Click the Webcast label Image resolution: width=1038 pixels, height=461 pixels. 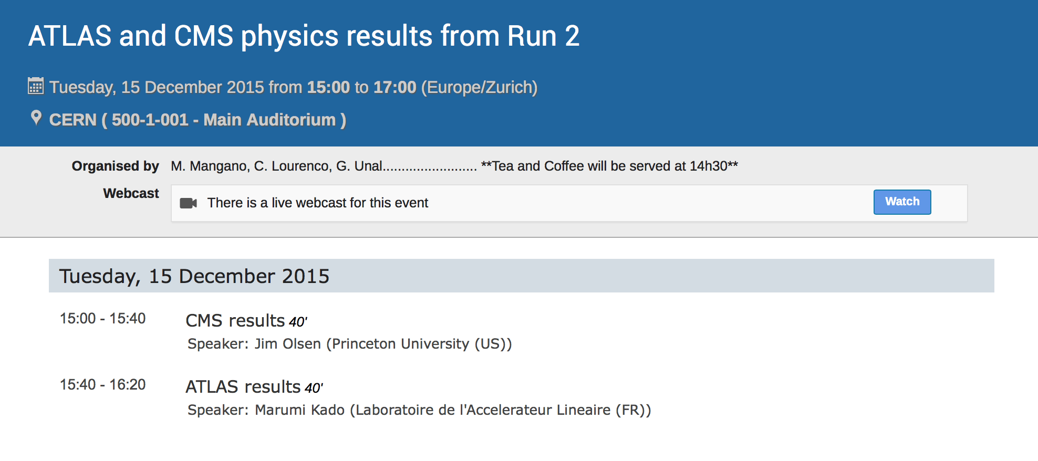(x=131, y=193)
